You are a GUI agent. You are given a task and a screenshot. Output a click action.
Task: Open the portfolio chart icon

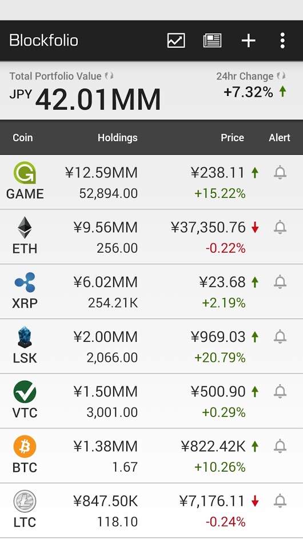[x=176, y=41]
